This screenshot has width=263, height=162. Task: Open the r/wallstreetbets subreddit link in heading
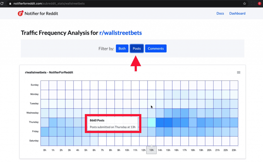point(120,33)
